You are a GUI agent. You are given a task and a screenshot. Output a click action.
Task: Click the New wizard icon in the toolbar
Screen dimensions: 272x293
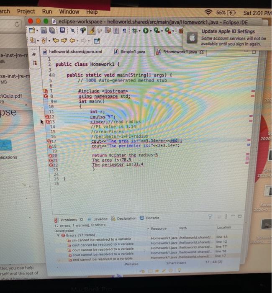32,31
